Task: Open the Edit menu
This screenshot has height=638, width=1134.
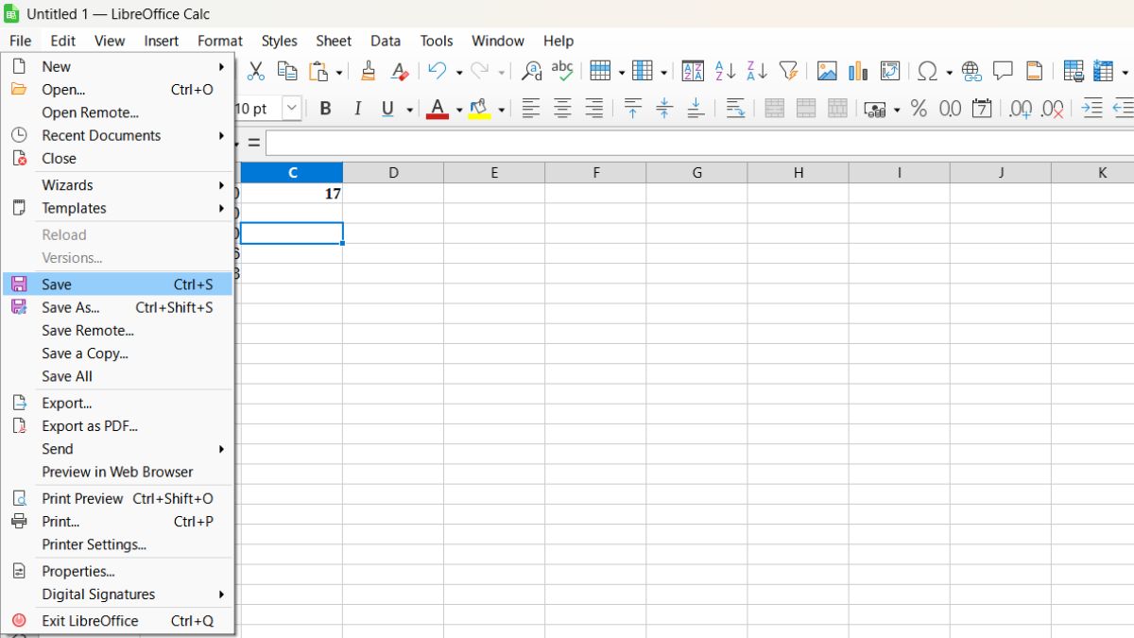Action: [x=63, y=41]
